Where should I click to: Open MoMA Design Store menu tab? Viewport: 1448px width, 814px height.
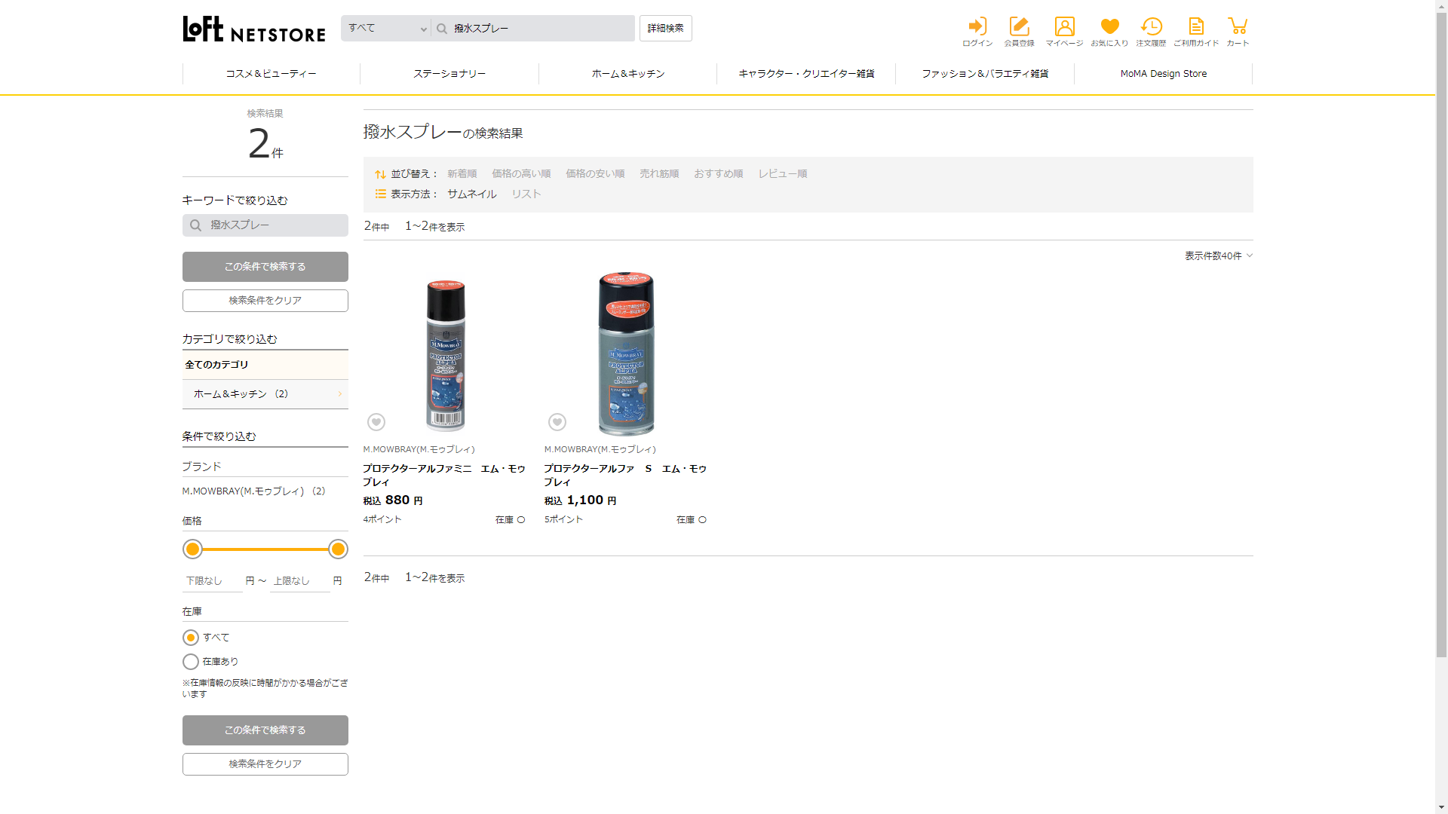tap(1163, 74)
